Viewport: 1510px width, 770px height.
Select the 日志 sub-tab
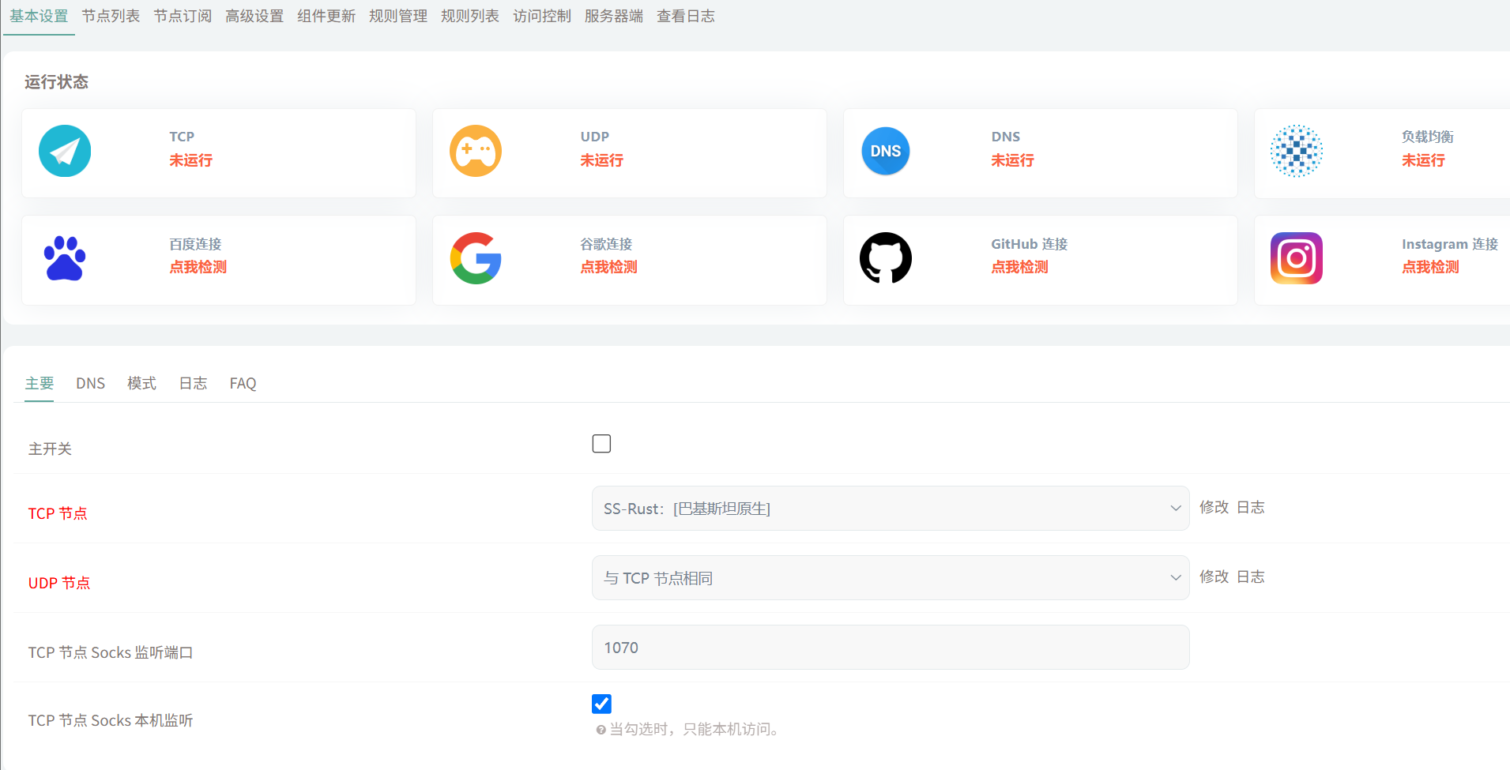[x=194, y=383]
